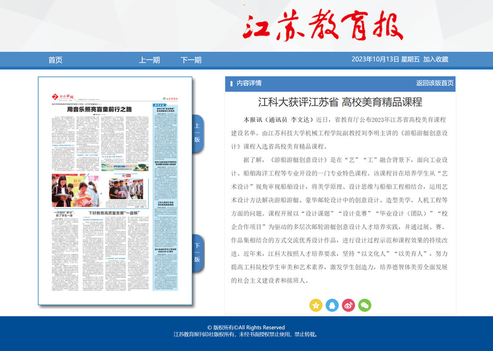Flip to next page with 下一版 tab

coord(197,252)
